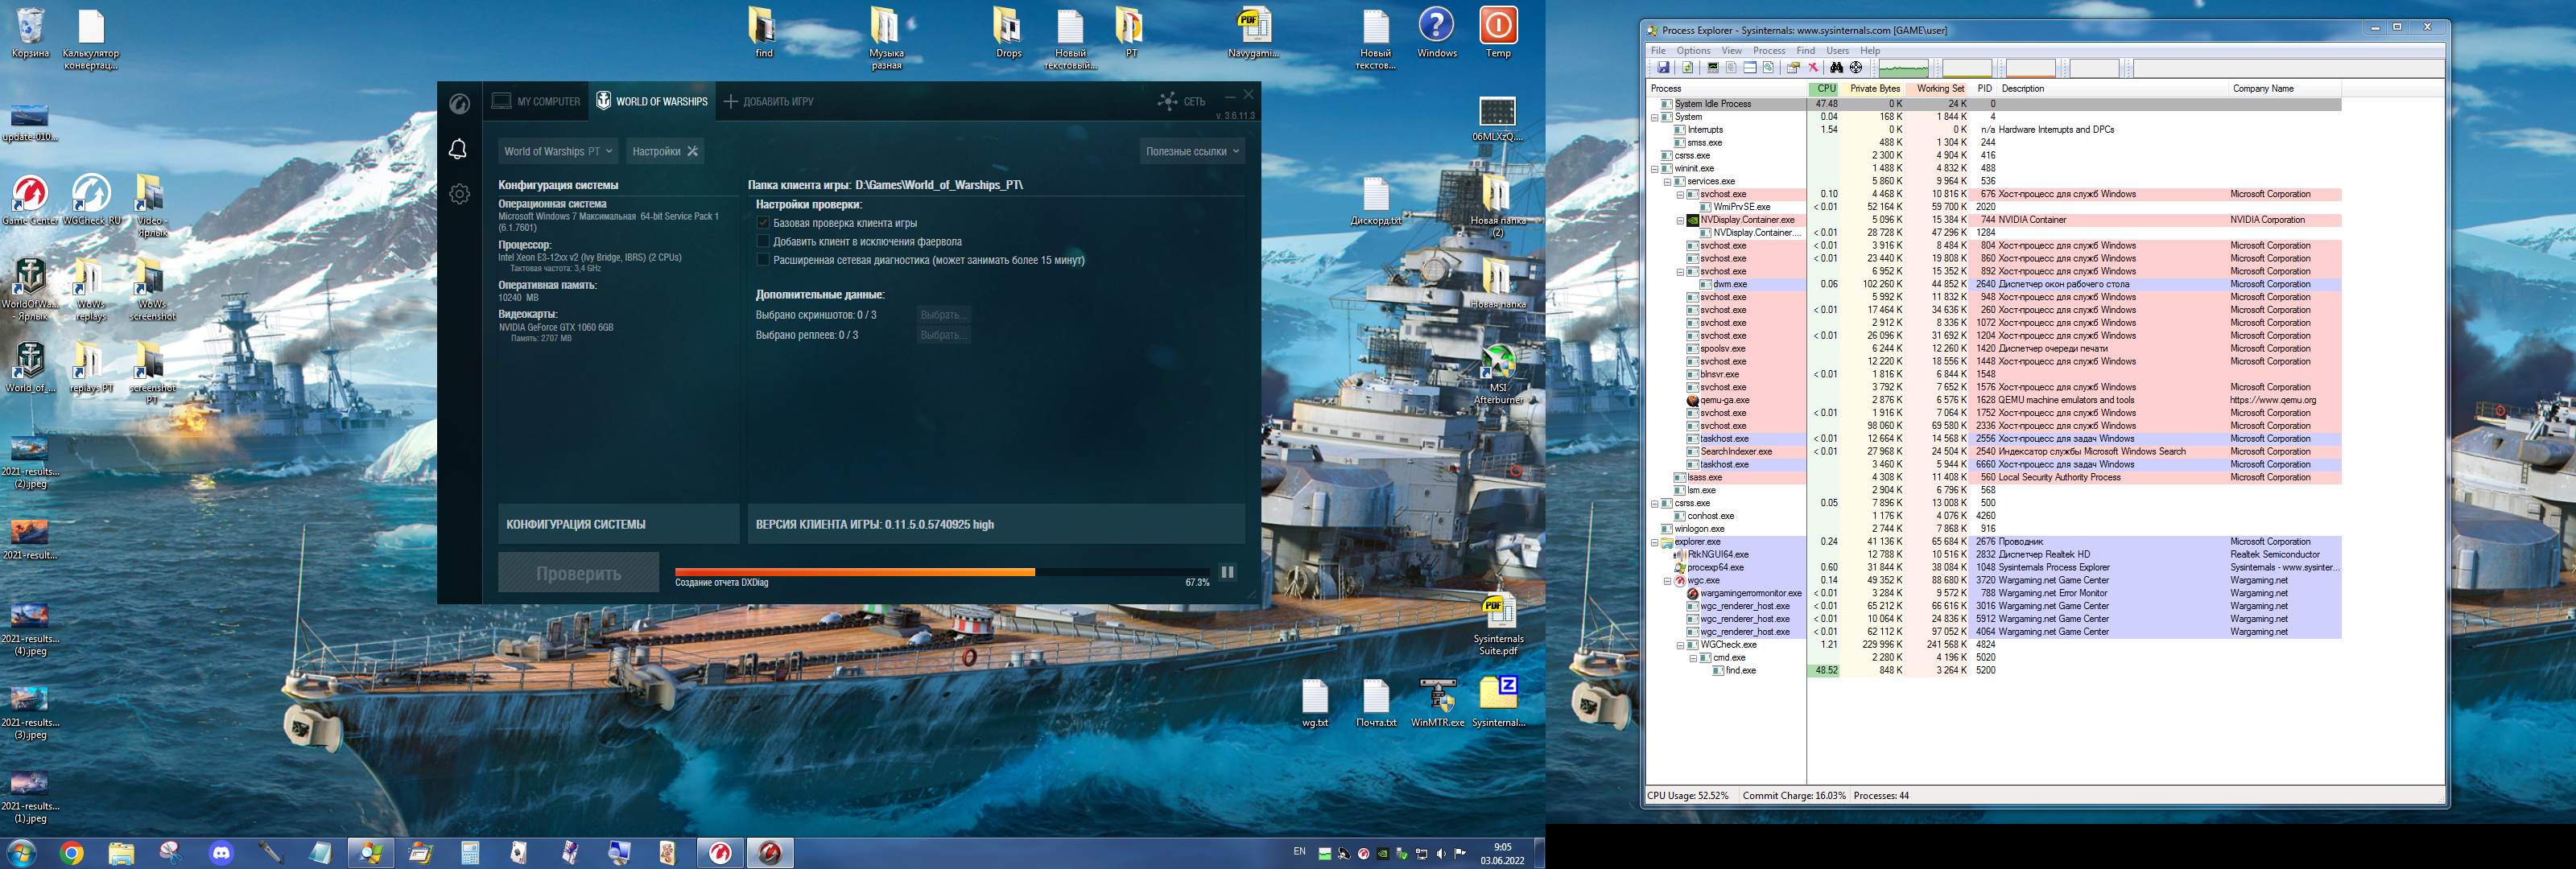Collapse the services.exe tree node
This screenshot has width=2576, height=869.
[x=1667, y=181]
